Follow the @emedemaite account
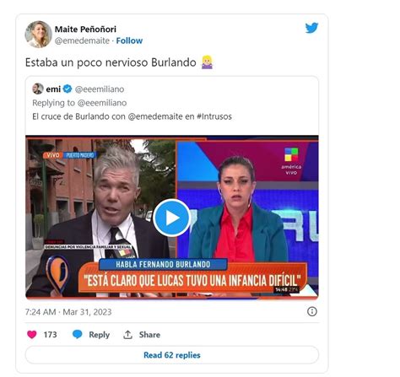This screenshot has width=400, height=377. click(x=129, y=40)
